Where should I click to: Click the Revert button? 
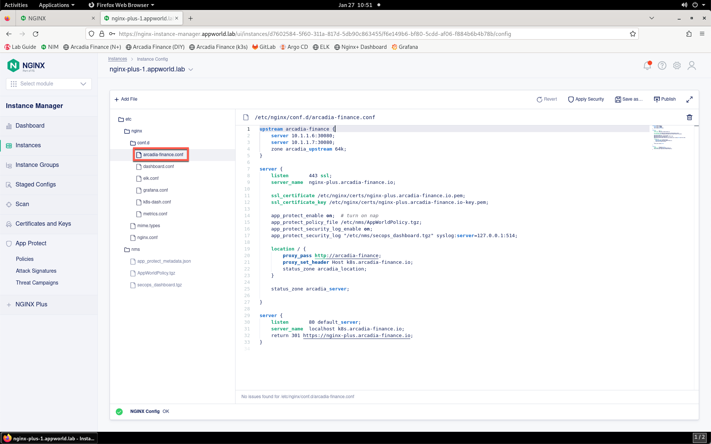[547, 99]
